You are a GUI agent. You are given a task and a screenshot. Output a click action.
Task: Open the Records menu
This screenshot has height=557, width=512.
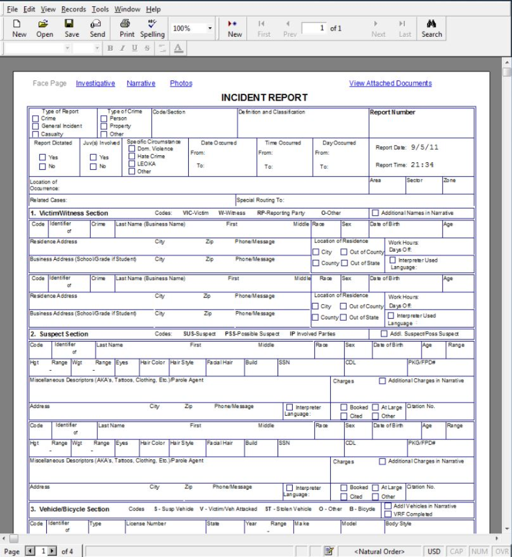74,9
